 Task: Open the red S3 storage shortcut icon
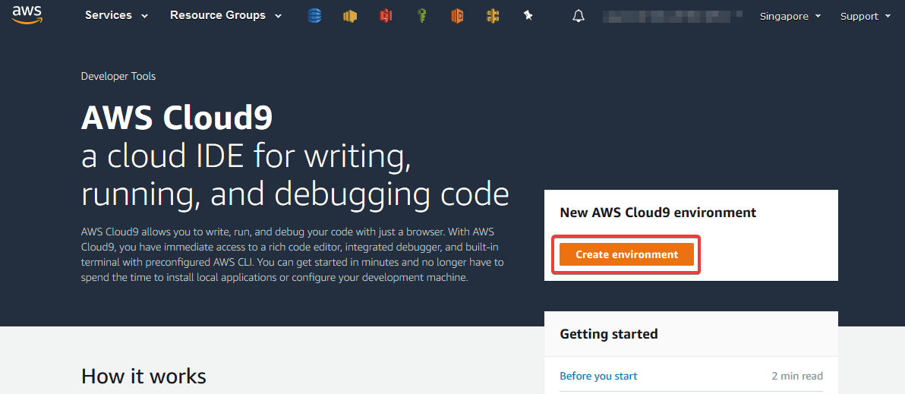[386, 16]
